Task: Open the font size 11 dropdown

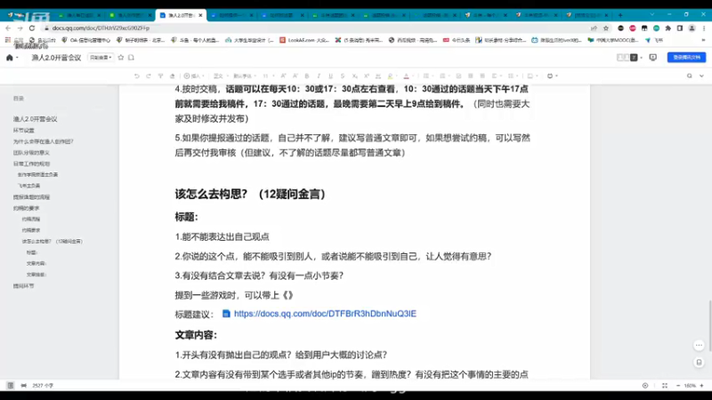Action: [268, 76]
